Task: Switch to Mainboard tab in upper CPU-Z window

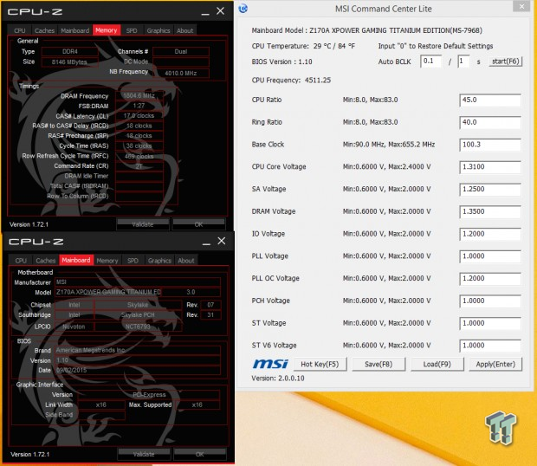Action: pyautogui.click(x=75, y=30)
